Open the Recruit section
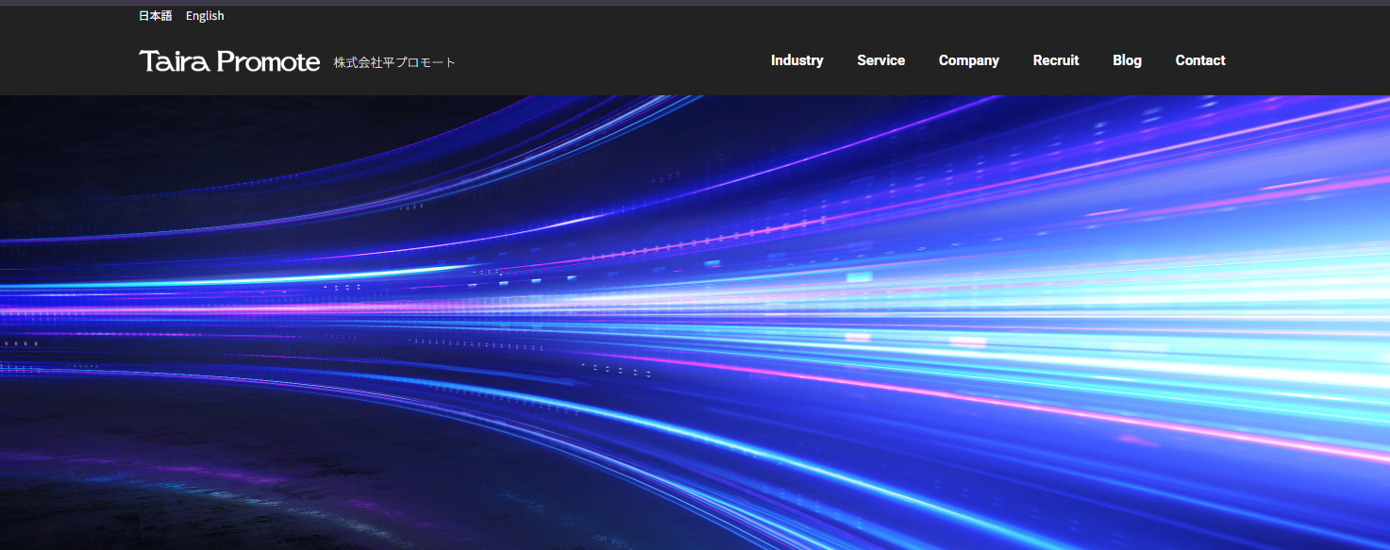Viewport: 1390px width, 550px height. [x=1056, y=60]
